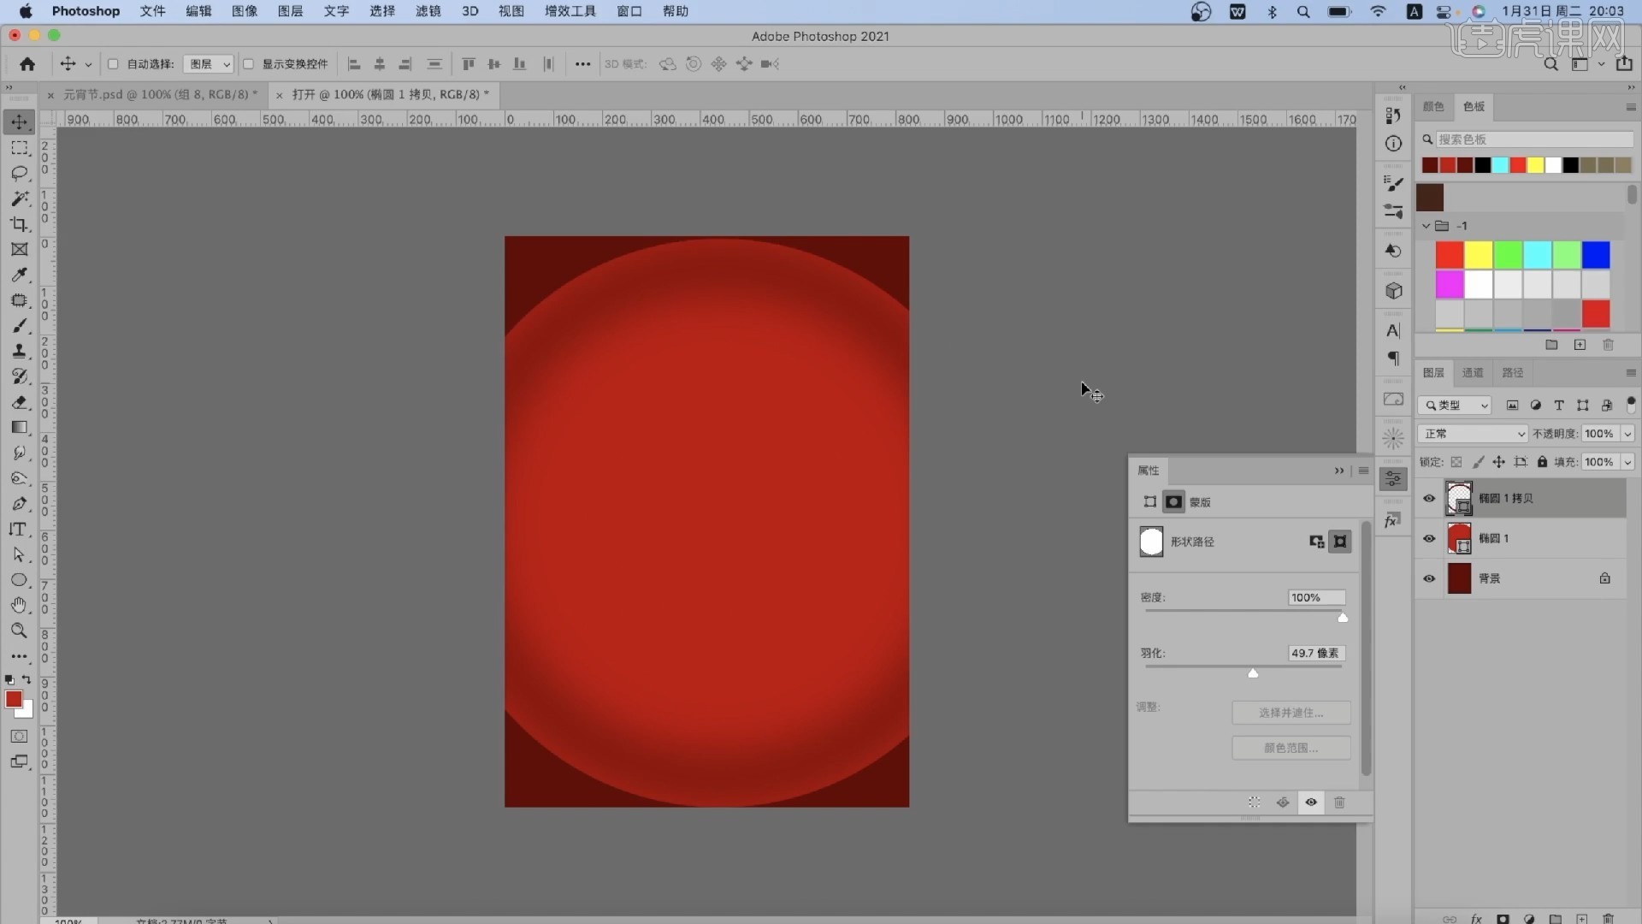Click the 羽化 feather slider handle
Screen dimensions: 1642x924
[1253, 673]
